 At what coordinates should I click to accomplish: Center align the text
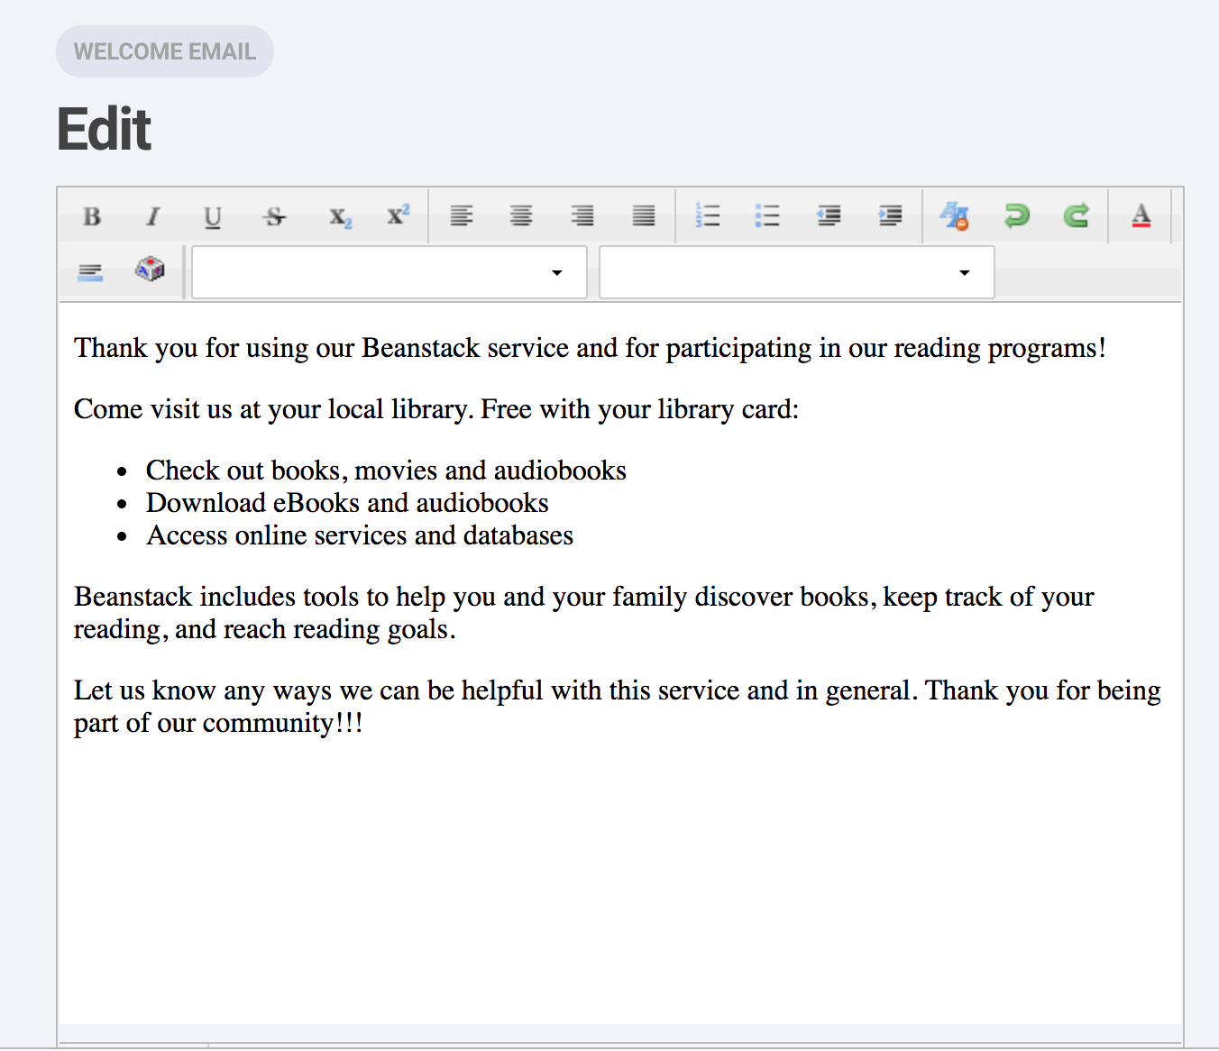[521, 216]
